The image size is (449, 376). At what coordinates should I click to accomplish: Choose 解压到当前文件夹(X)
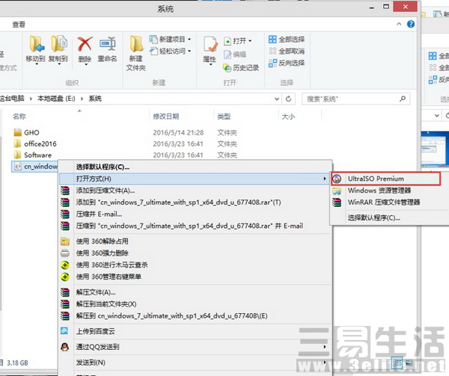[195, 304]
